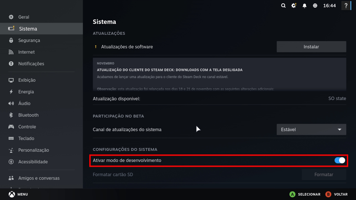Screen dimensions: 356x200
Task: Click the Steam settings gear in top bar
Action: (x=294, y=6)
